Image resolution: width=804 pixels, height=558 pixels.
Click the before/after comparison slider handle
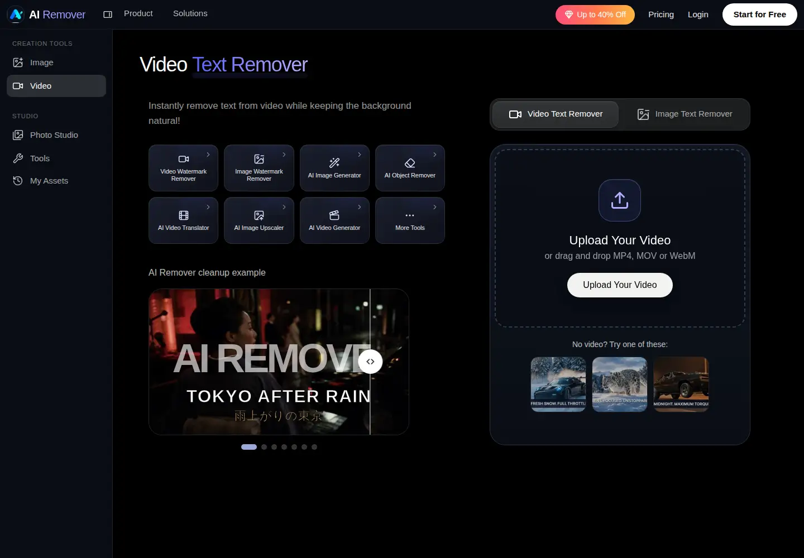pos(370,362)
